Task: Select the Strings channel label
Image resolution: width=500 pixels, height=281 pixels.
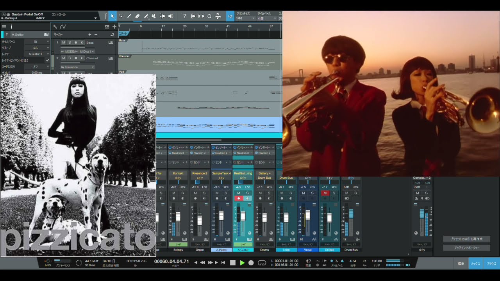Action: [178, 250]
